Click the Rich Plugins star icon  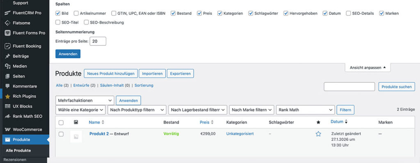(x=7, y=96)
